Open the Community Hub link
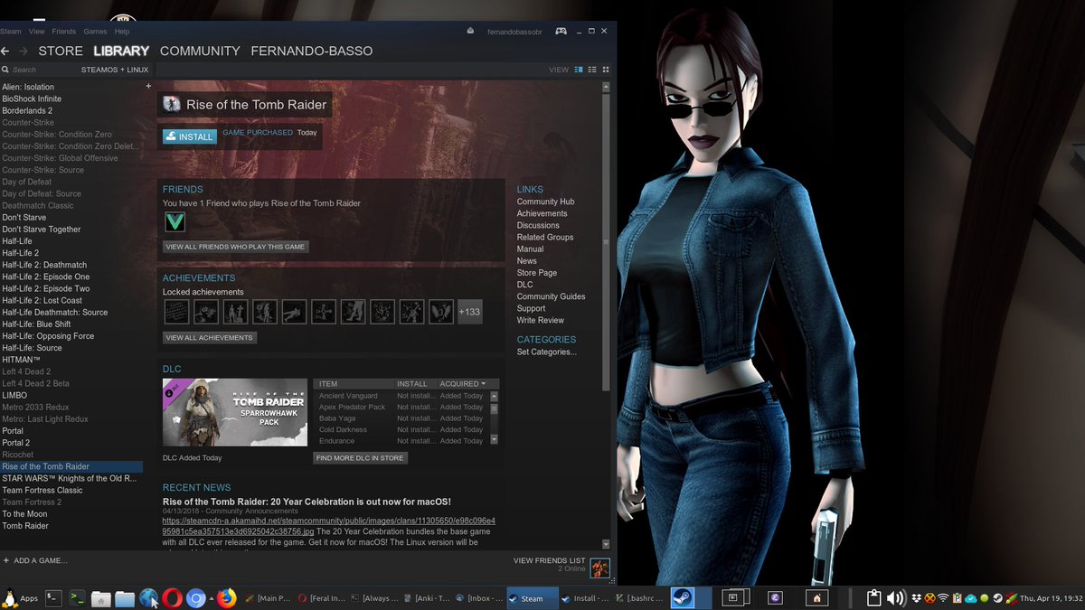Image resolution: width=1085 pixels, height=610 pixels. (x=545, y=202)
